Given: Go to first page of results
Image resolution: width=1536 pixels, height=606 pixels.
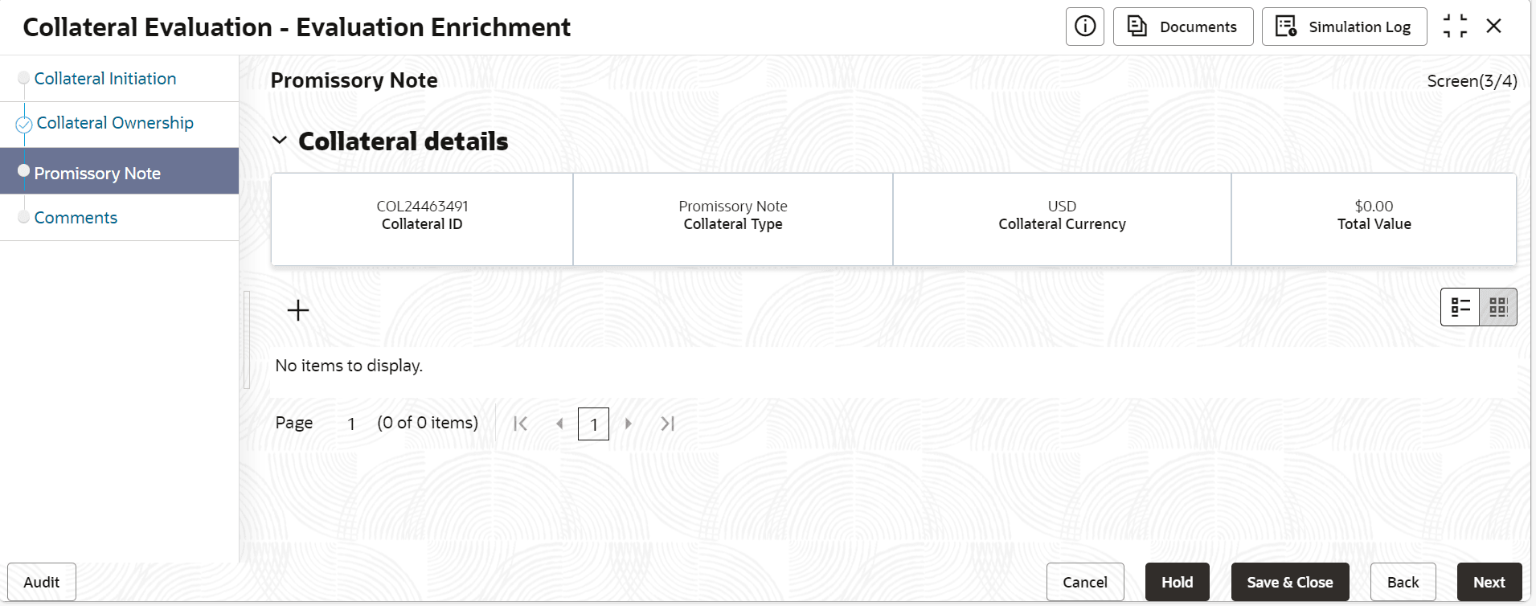Looking at the screenshot, I should click(x=520, y=424).
